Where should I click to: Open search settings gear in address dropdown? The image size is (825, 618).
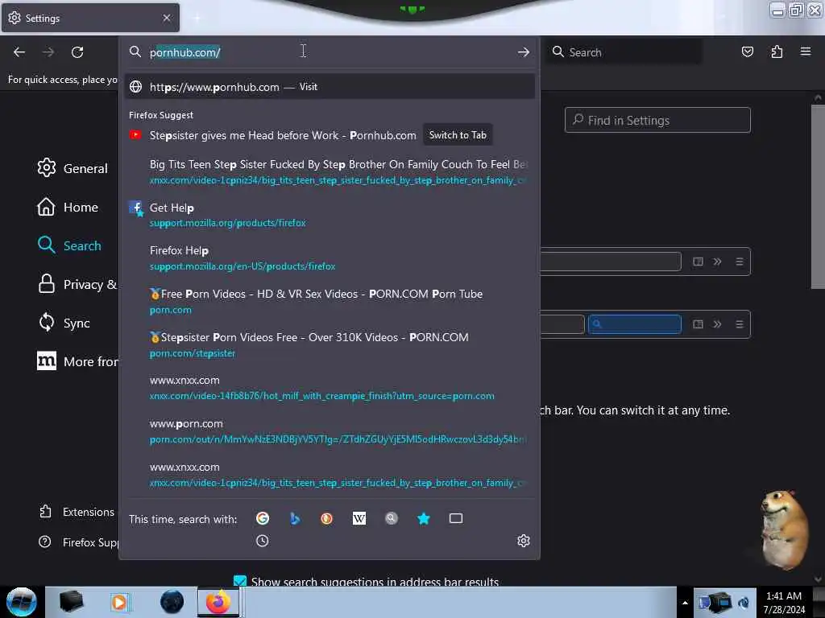(x=523, y=541)
